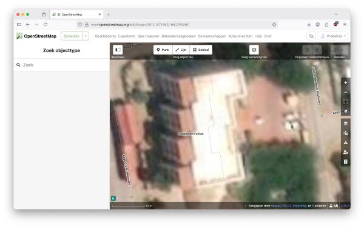Expand the Bewerken dropdown arrow
This screenshot has width=364, height=227.
point(86,36)
